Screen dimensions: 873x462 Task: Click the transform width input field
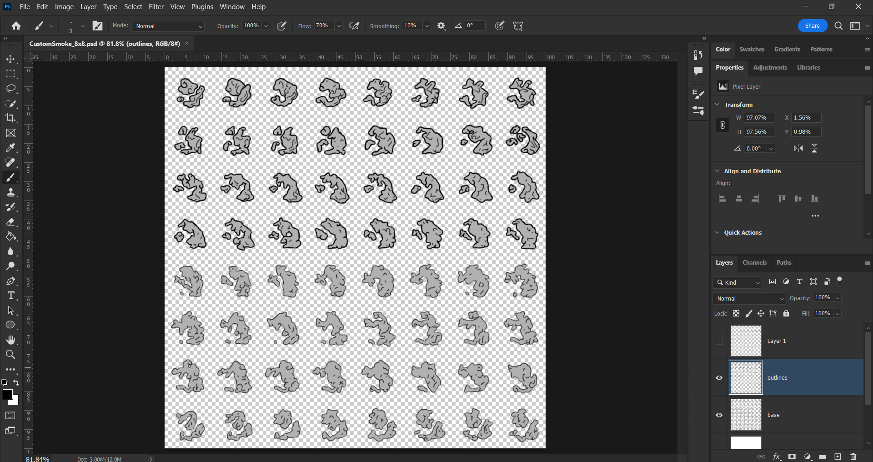758,118
